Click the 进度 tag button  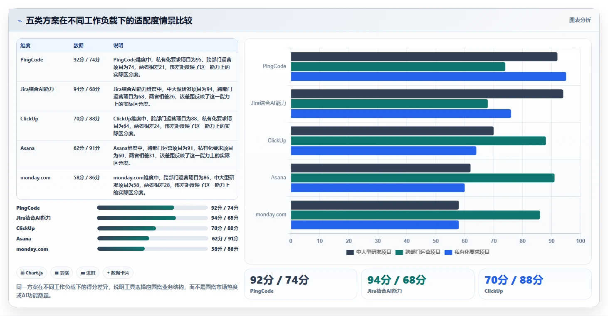[x=88, y=273]
